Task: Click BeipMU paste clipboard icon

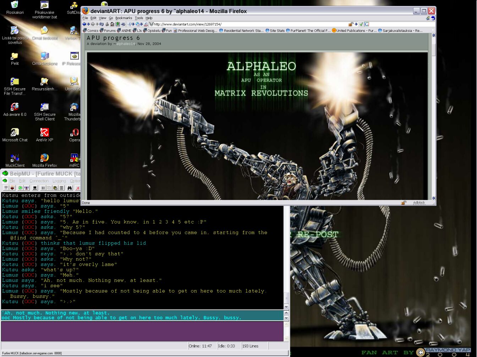Action: point(55,188)
